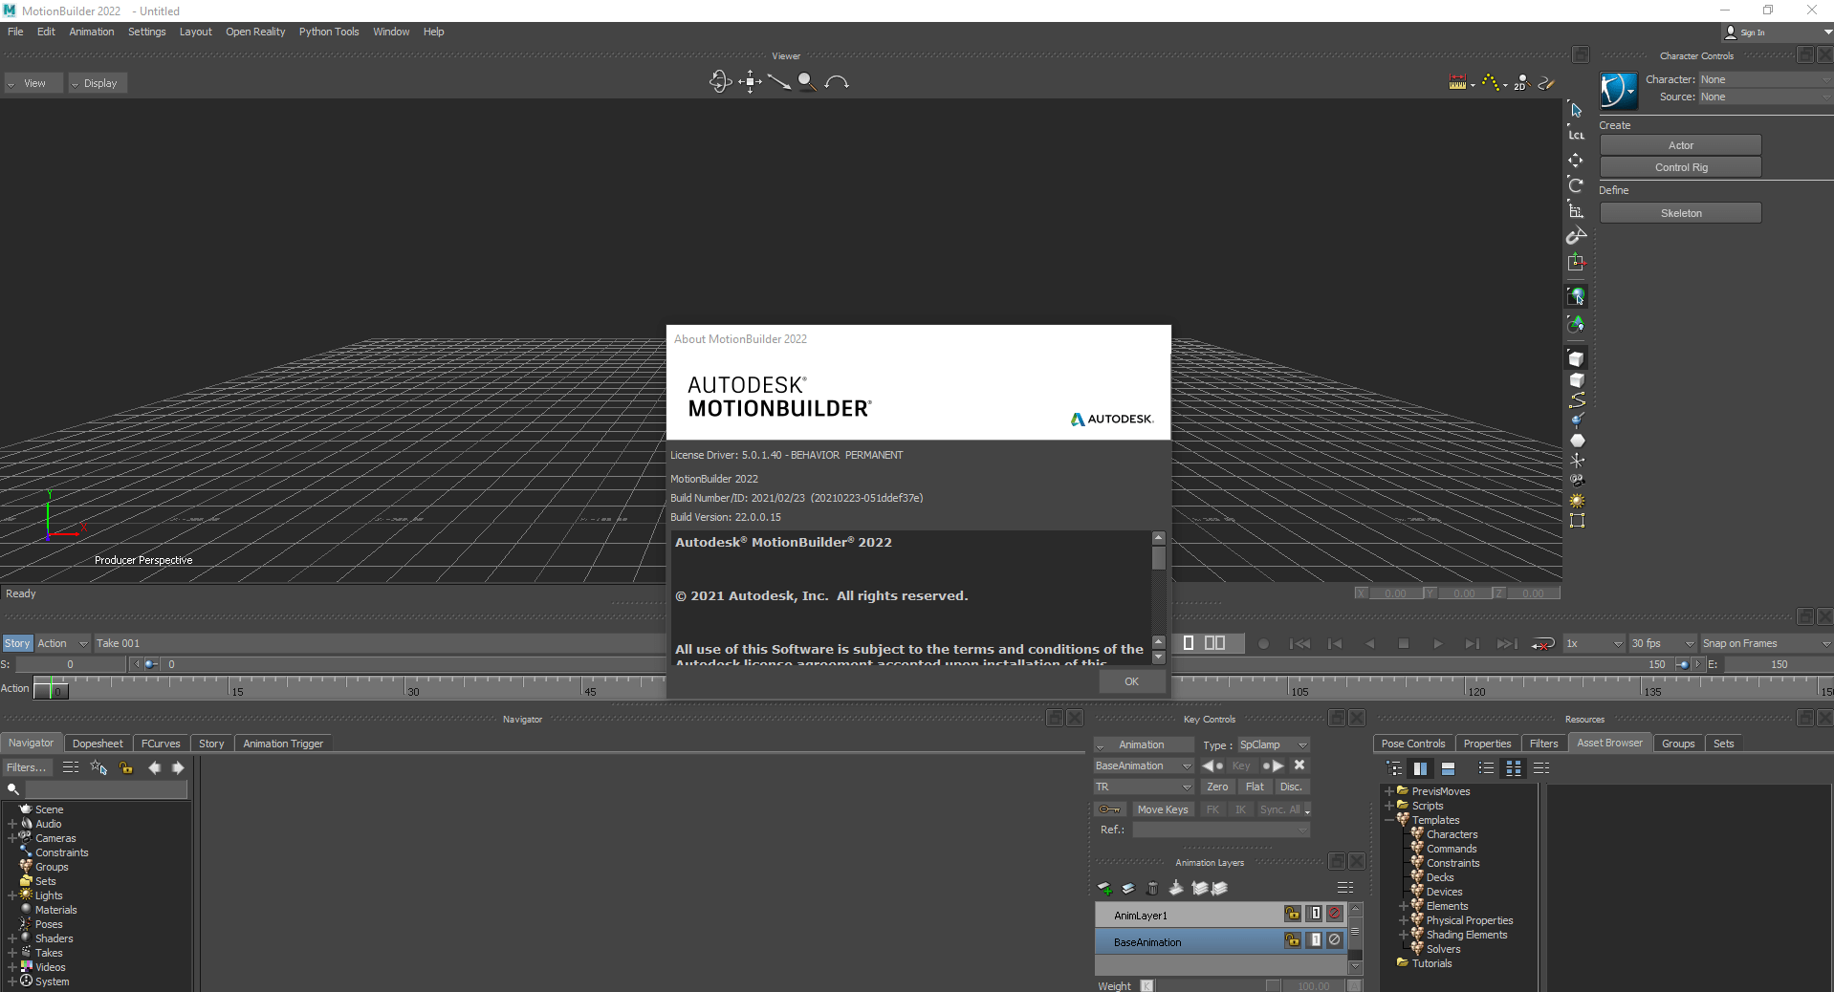Open the 30 fps frame rate dropdown
Image resolution: width=1834 pixels, height=992 pixels.
coord(1662,643)
